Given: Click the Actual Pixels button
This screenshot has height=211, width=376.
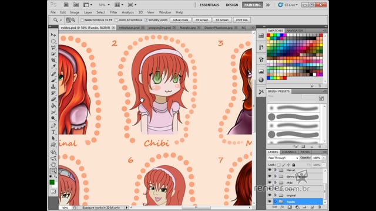Looking at the screenshot, I should 180,20.
